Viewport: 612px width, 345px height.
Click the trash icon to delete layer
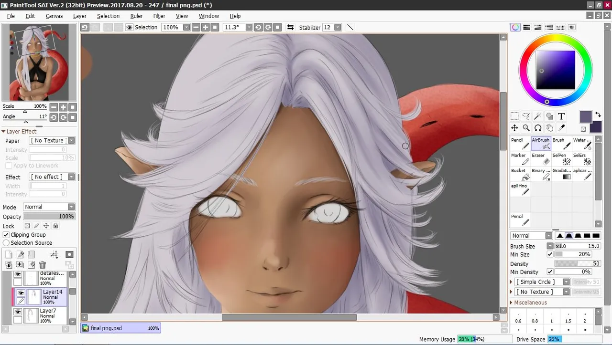(x=43, y=265)
